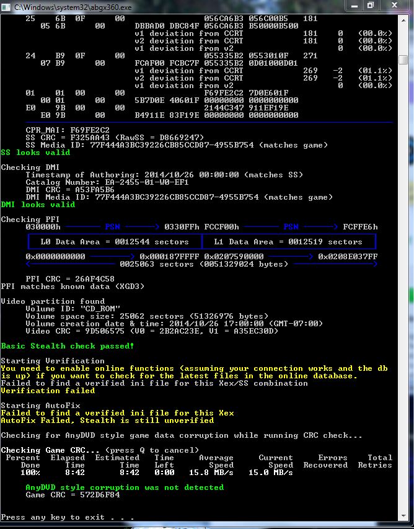The width and height of the screenshot is (414, 529).
Task: Maximize the abgx360.exe console window
Action: [371, 6]
